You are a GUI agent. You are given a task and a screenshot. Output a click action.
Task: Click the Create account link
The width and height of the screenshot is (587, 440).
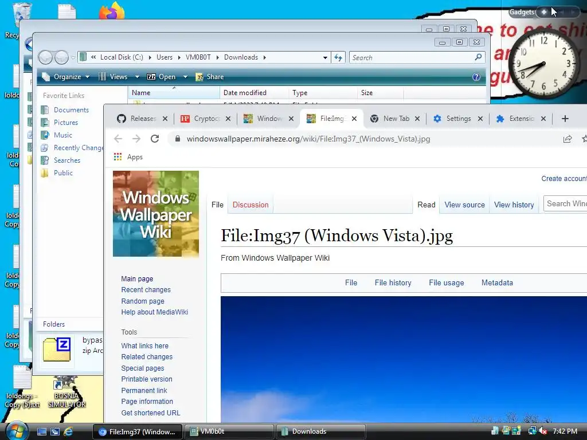pos(564,179)
